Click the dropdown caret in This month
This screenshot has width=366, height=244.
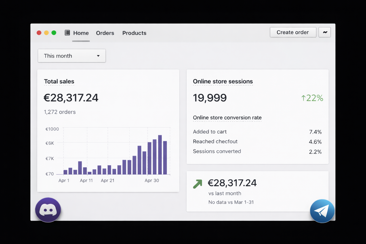click(x=98, y=56)
